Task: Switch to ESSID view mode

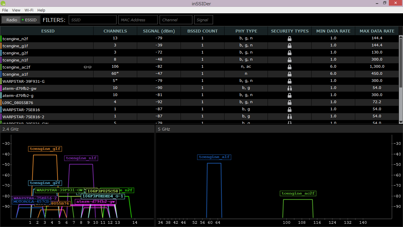Action: pyautogui.click(x=30, y=20)
